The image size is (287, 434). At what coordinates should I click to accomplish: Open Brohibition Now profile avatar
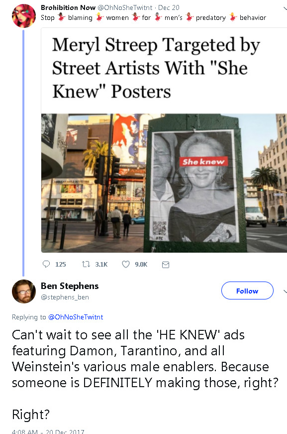pos(24,16)
